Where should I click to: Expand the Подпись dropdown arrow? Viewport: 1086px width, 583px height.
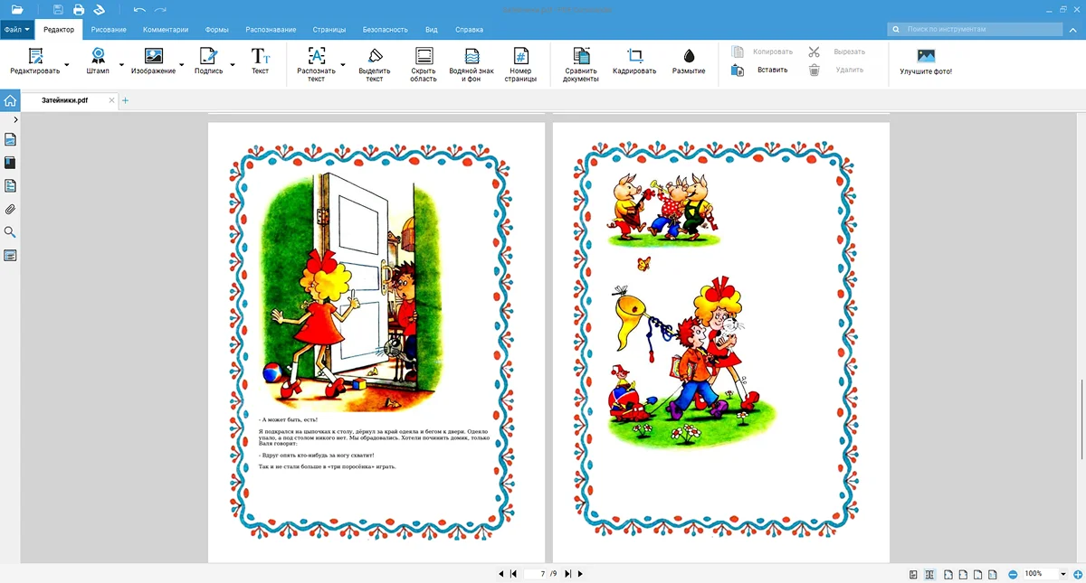point(232,65)
